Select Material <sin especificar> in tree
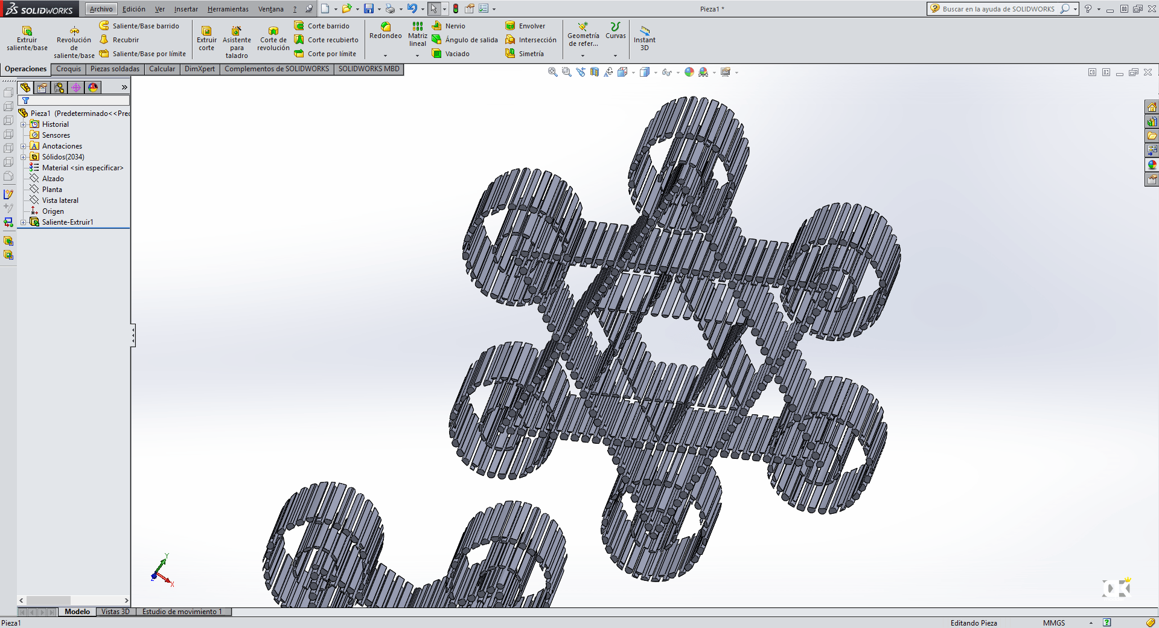The height and width of the screenshot is (628, 1159). 83,168
